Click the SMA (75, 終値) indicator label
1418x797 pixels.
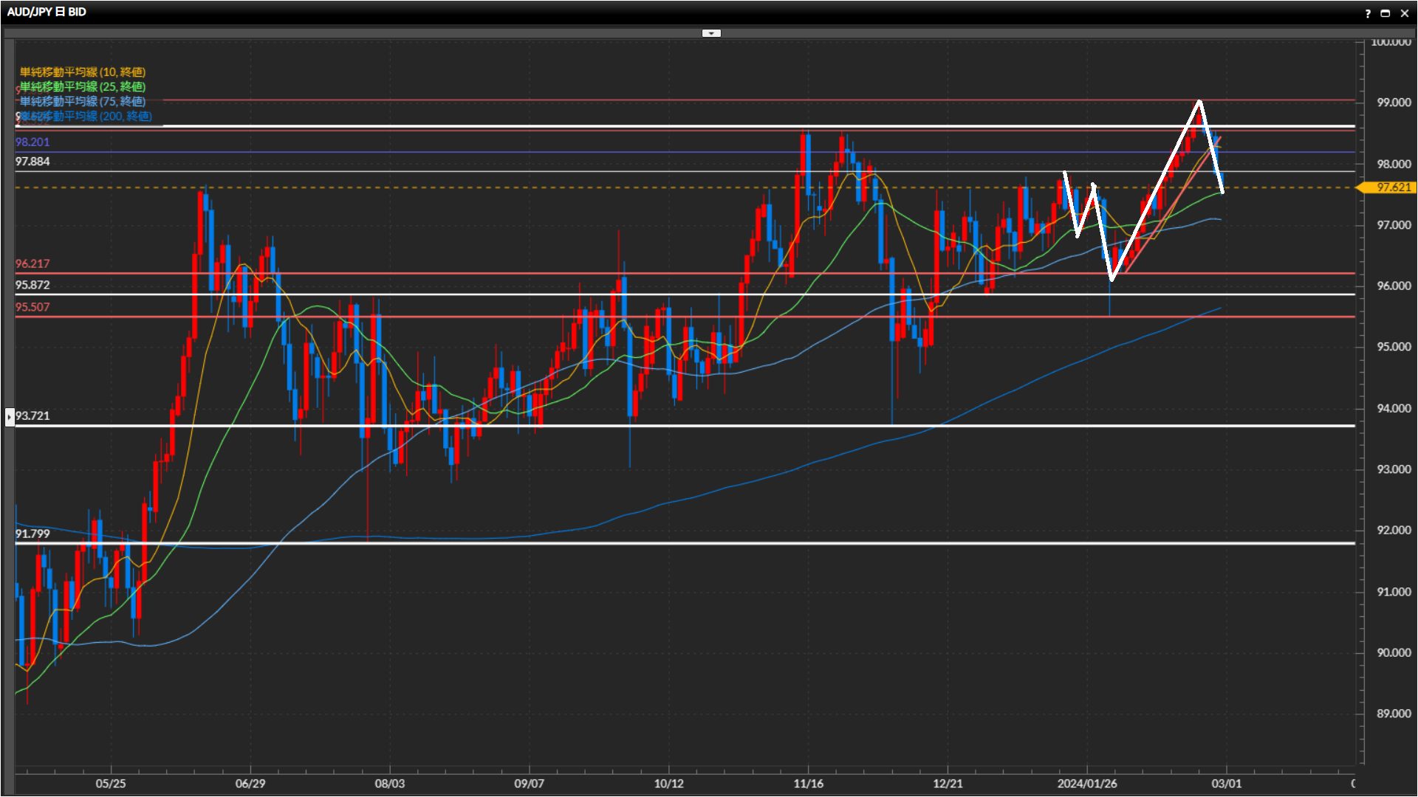[82, 102]
